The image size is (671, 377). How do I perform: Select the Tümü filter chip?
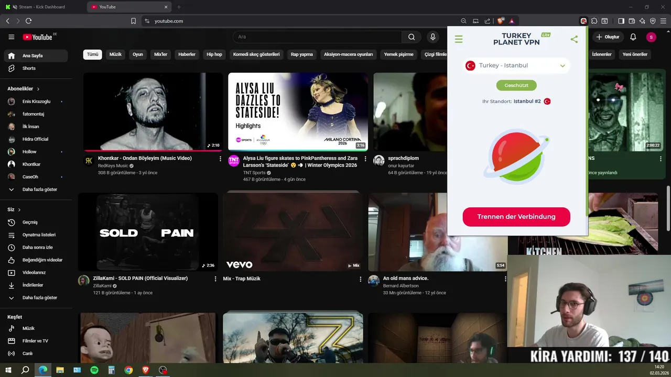pos(93,54)
